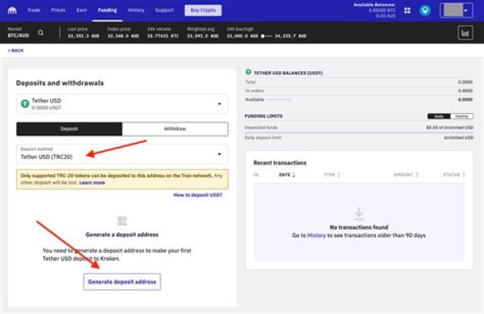Switch funding limits to Monthly

click(x=461, y=116)
